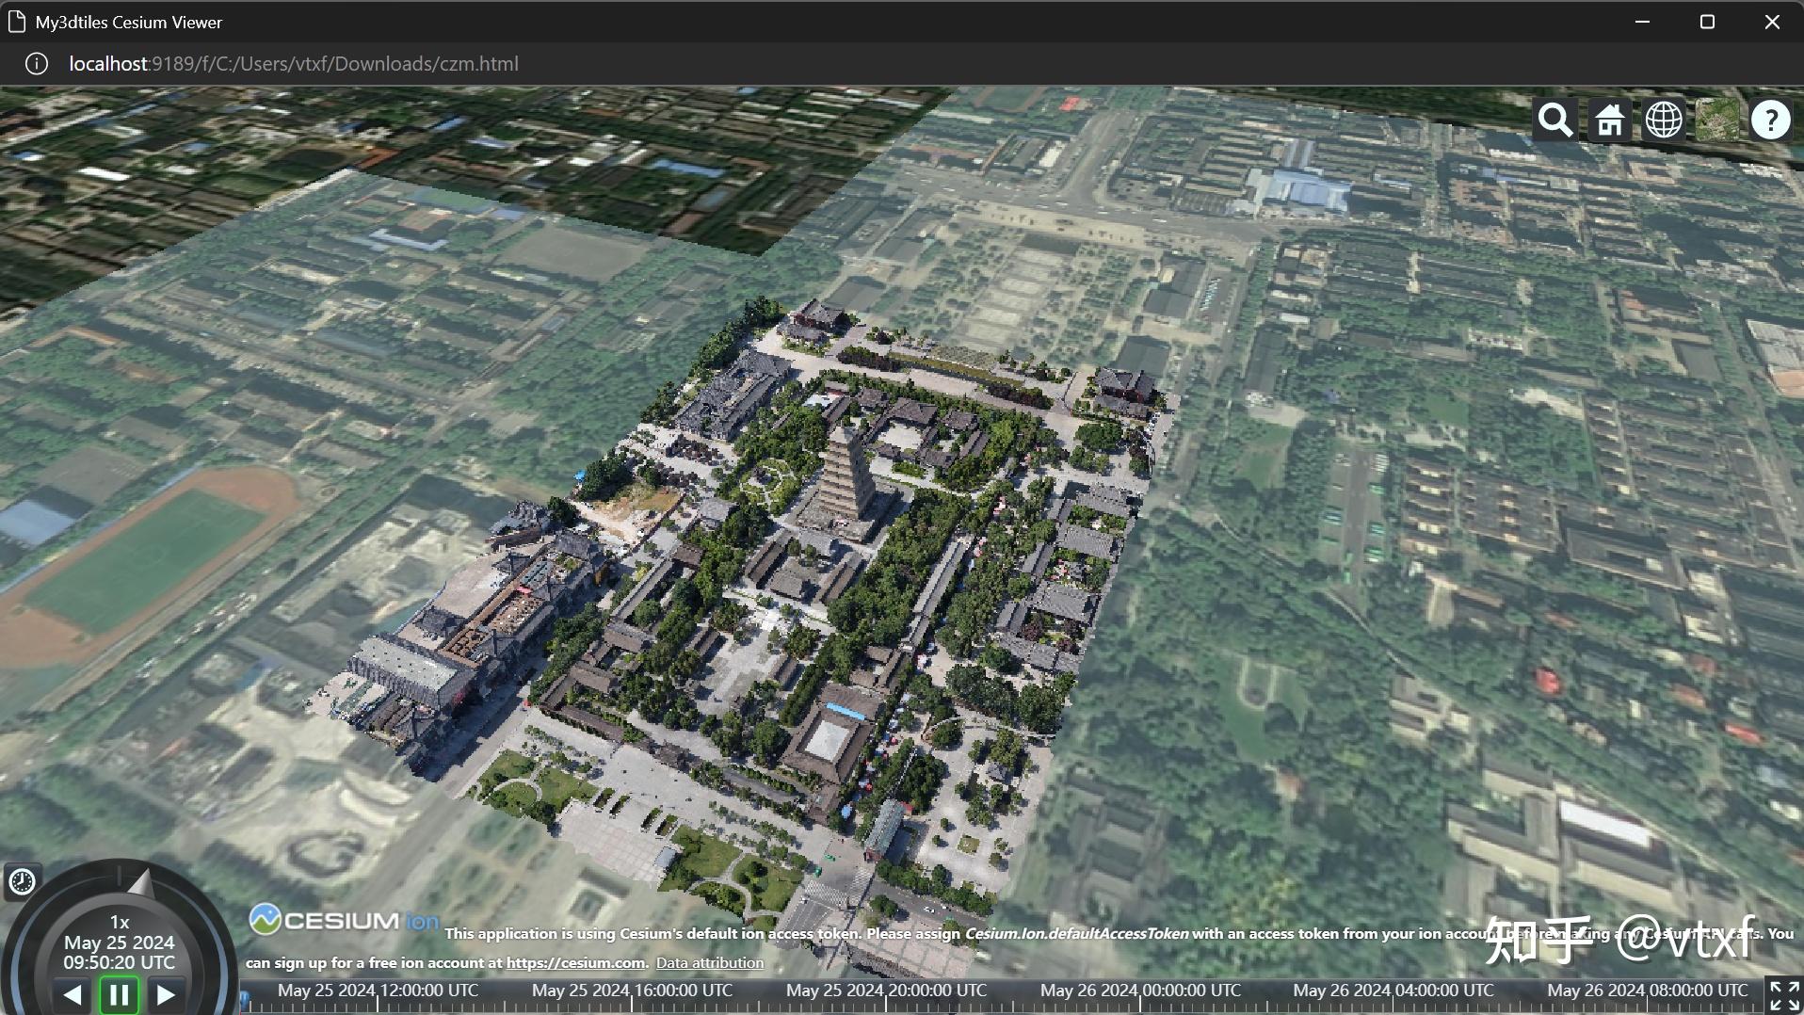Viewport: 1804px width, 1015px height.
Task: Open the base layer imagery picker
Action: coord(1717,121)
